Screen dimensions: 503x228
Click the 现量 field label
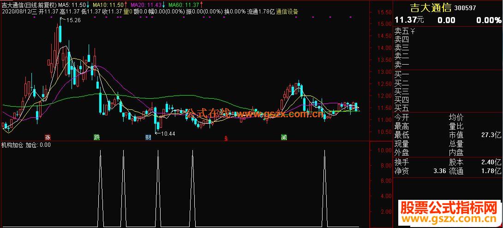(x=402, y=144)
